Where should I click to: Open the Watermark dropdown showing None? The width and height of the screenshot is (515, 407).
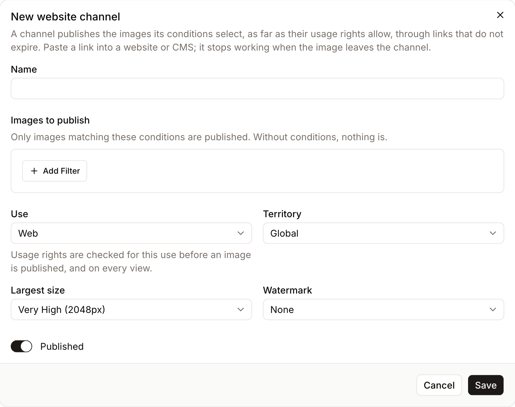[x=383, y=310]
